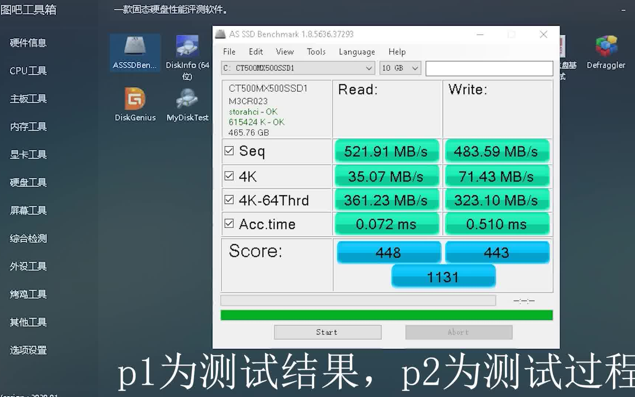Open the Tools menu

pos(316,52)
